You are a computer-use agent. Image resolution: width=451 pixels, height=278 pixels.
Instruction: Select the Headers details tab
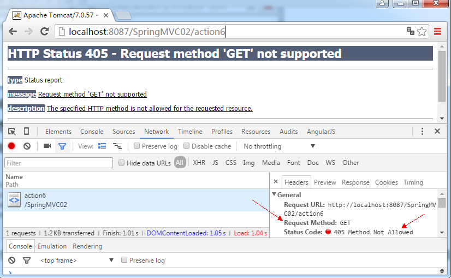click(x=296, y=182)
